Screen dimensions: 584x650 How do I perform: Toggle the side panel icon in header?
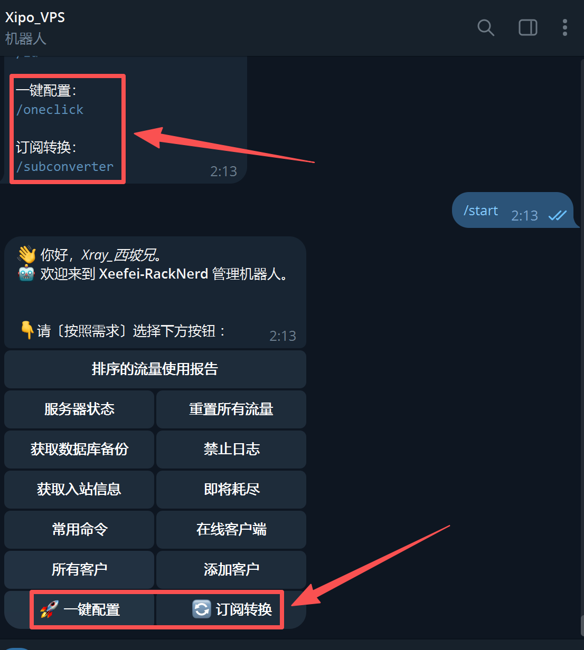pos(528,27)
